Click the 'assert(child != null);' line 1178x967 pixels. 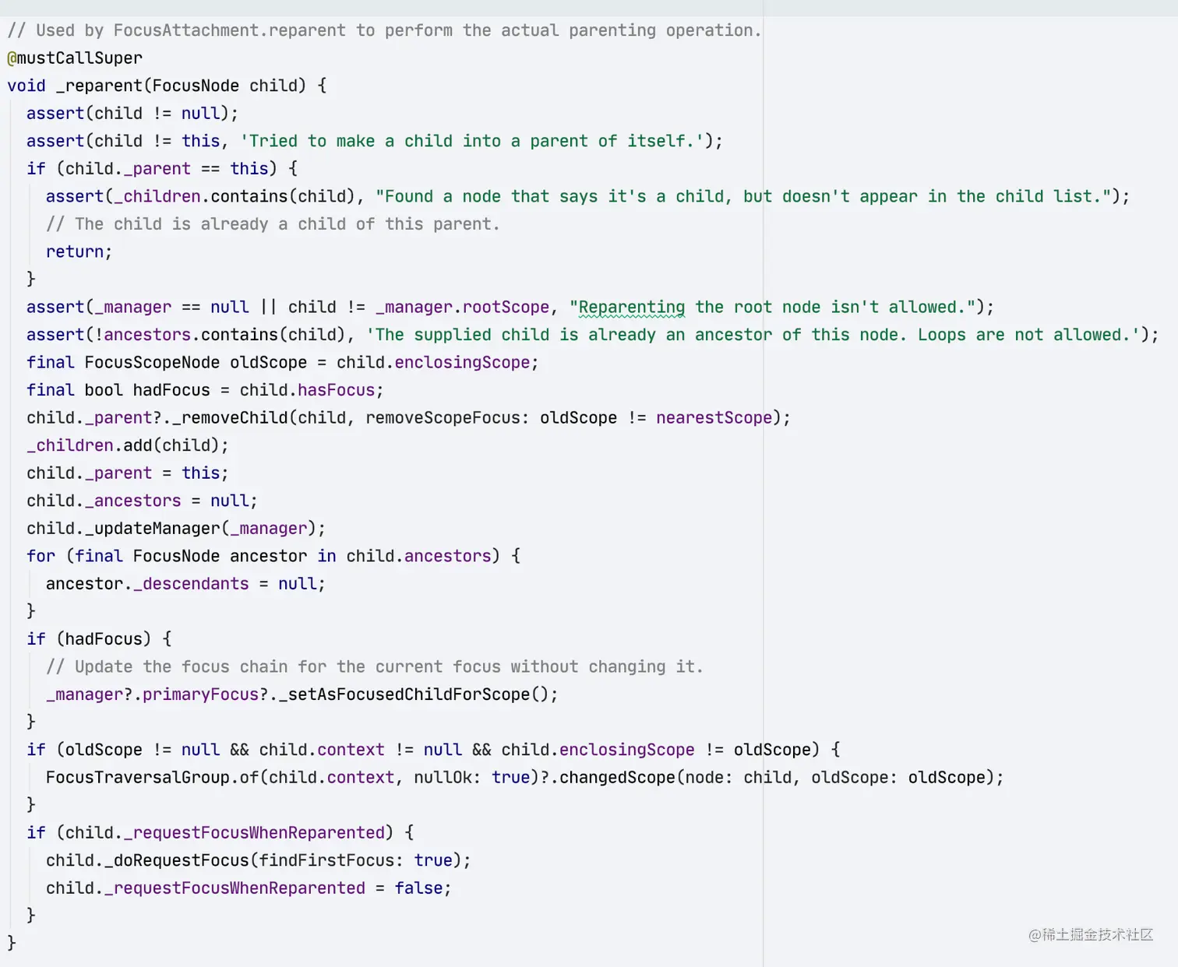[132, 114]
